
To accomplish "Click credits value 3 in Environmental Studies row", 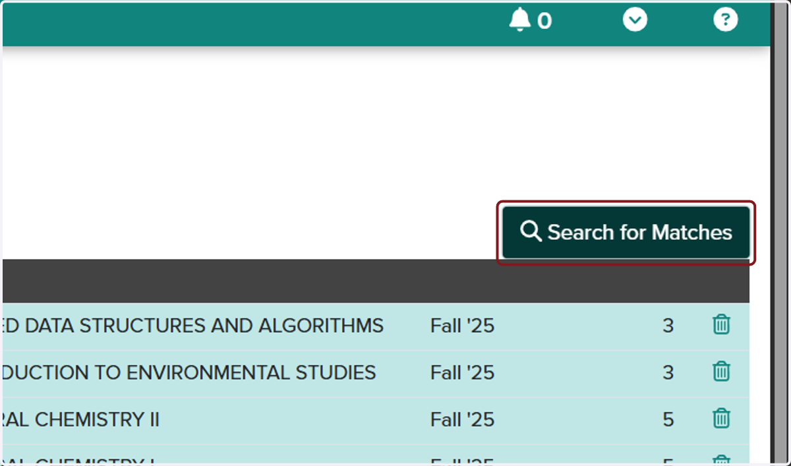I will (x=668, y=372).
